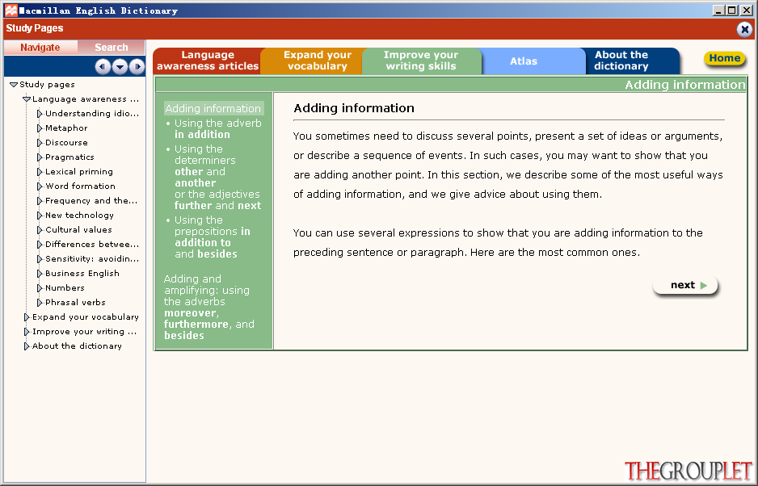Click the down arrow navigation button
Viewport: 758px width, 486px height.
[120, 66]
